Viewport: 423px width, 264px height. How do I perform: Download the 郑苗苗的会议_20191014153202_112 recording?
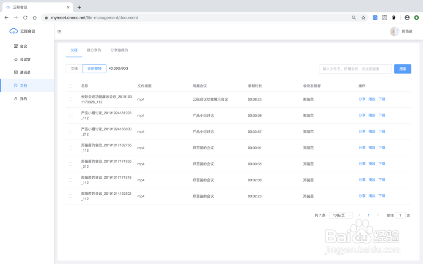pos(382,196)
